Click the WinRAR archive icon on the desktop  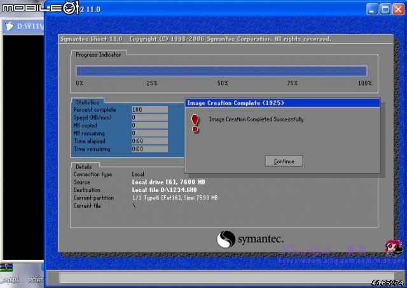(x=6, y=267)
